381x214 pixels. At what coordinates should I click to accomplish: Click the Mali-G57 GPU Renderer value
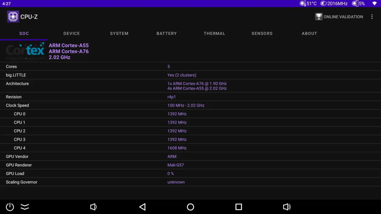176,165
